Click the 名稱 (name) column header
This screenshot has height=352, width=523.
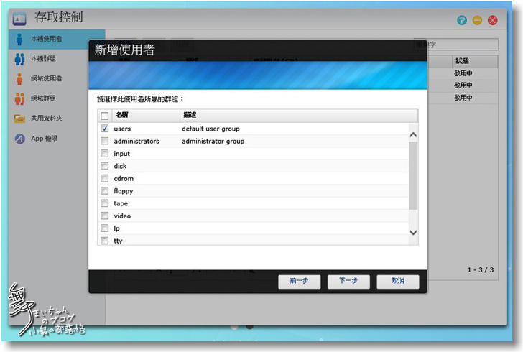click(146, 115)
